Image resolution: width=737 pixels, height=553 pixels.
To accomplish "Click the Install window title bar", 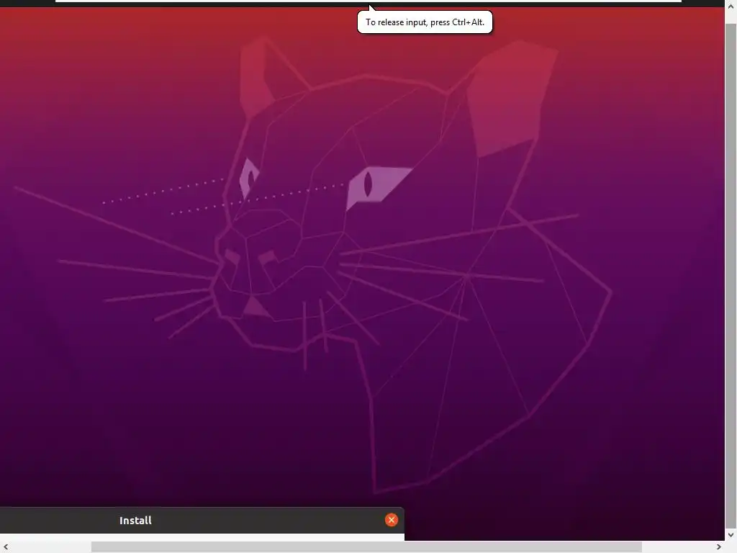I will click(x=202, y=520).
